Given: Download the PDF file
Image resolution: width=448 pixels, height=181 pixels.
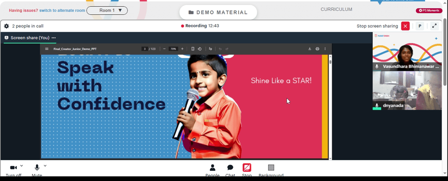Looking at the screenshot, I should [x=310, y=49].
